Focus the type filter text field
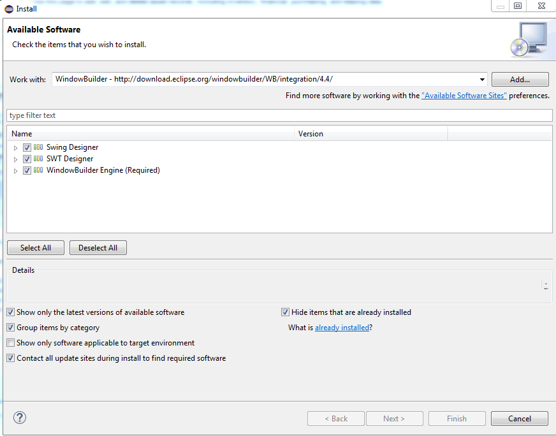Screen dimensions: 556x436 click(279, 115)
